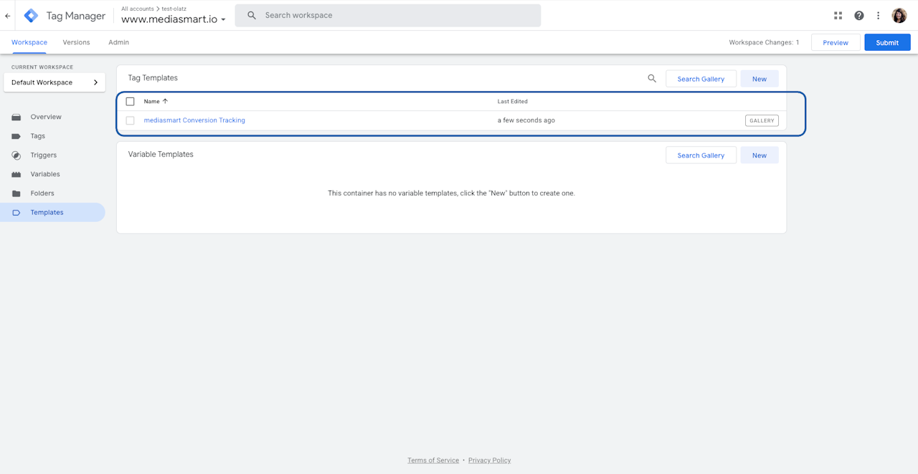This screenshot has height=474, width=918.
Task: Open Triggers in the sidebar
Action: point(44,155)
